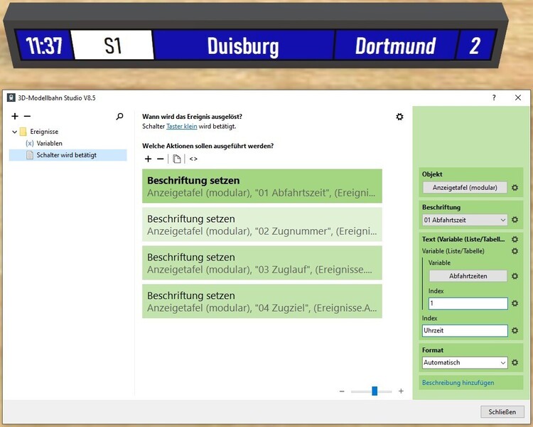This screenshot has width=533, height=427.
Task: Increase zoom with the plus next to the slider
Action: coord(401,391)
